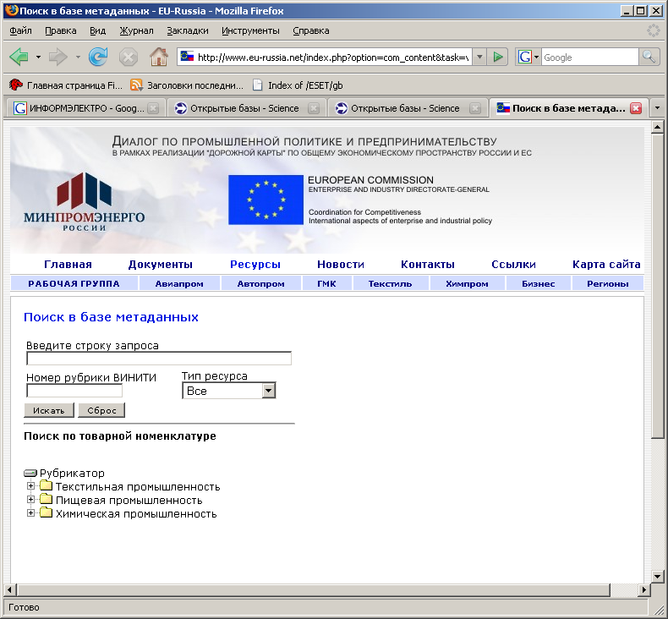The width and height of the screenshot is (668, 619).
Task: Open the Документы navigation link
Action: tap(160, 265)
